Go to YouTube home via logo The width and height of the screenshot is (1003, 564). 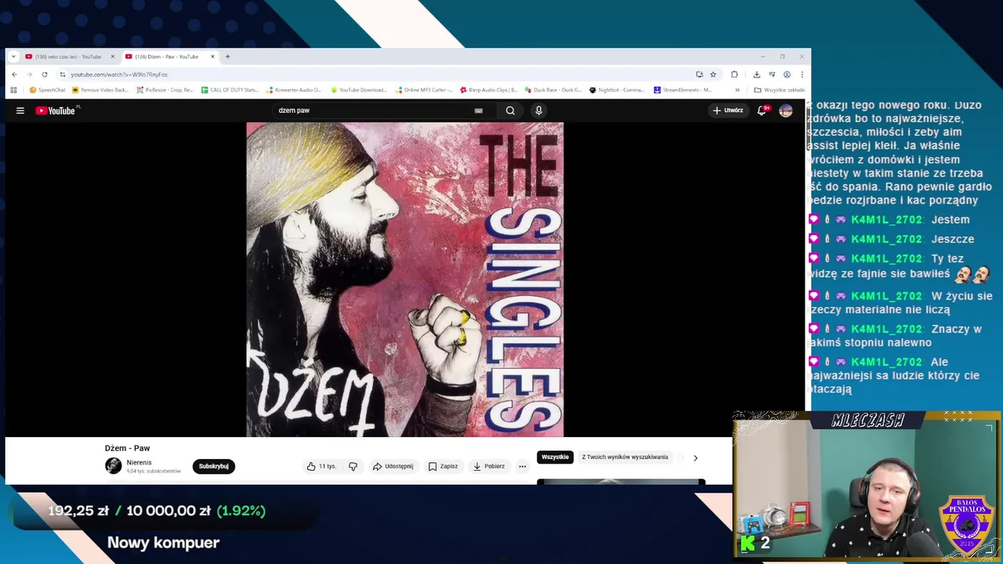point(55,110)
